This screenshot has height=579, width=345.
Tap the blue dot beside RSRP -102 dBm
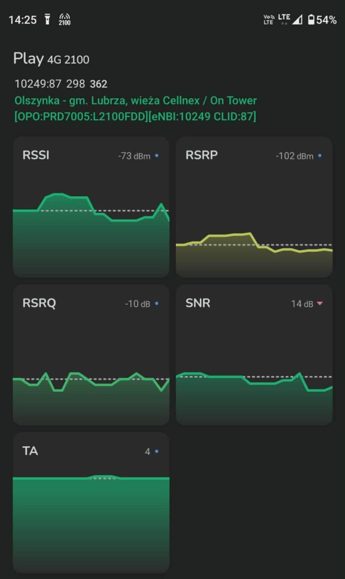(320, 156)
